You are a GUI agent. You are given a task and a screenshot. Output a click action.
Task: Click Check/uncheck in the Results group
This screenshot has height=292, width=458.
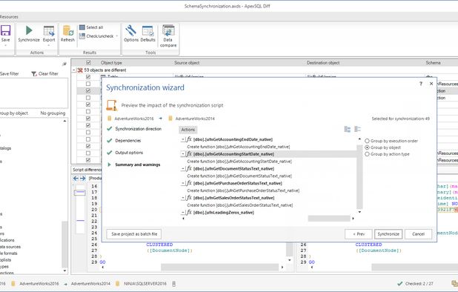coord(96,36)
